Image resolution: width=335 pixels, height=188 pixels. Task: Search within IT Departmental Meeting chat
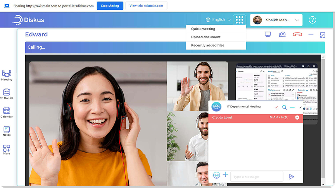[285, 107]
